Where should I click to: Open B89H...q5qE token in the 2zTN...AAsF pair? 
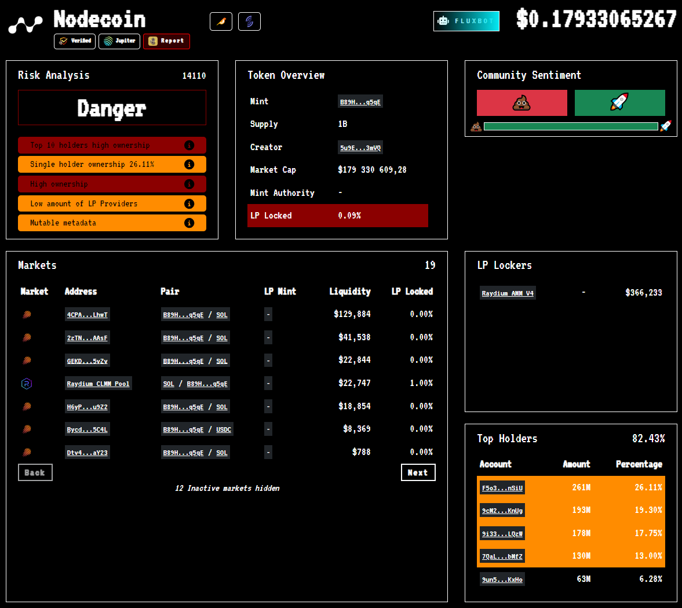[x=183, y=338]
